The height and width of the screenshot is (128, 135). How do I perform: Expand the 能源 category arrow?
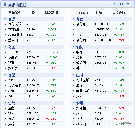(x=6, y=19)
